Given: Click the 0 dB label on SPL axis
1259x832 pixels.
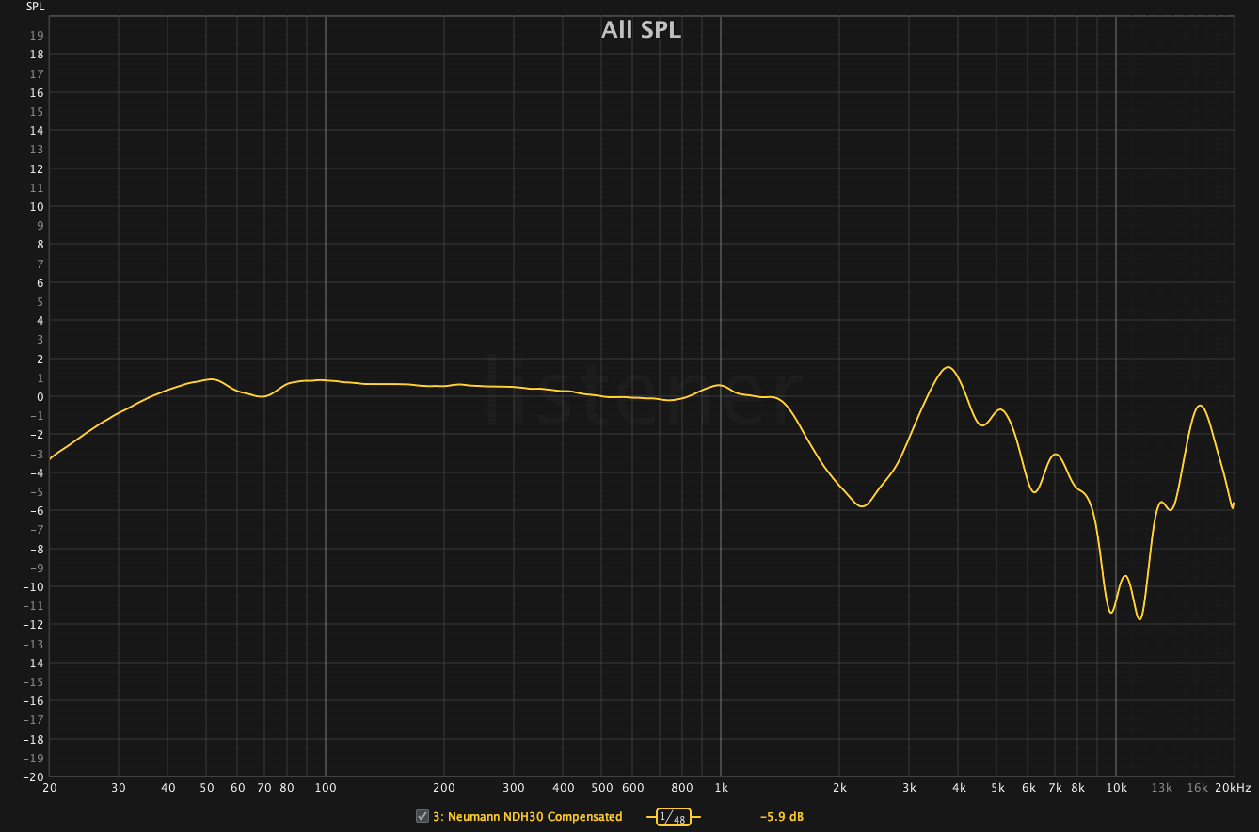Looking at the screenshot, I should pyautogui.click(x=40, y=396).
